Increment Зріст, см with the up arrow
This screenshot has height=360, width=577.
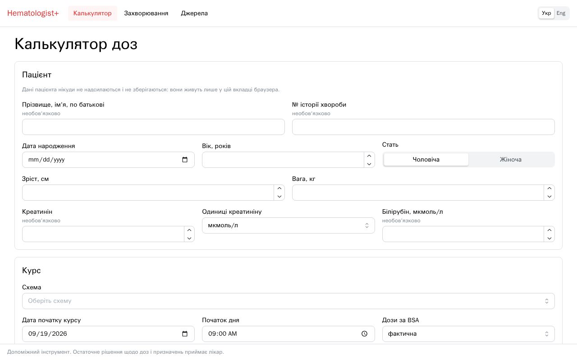(279, 189)
